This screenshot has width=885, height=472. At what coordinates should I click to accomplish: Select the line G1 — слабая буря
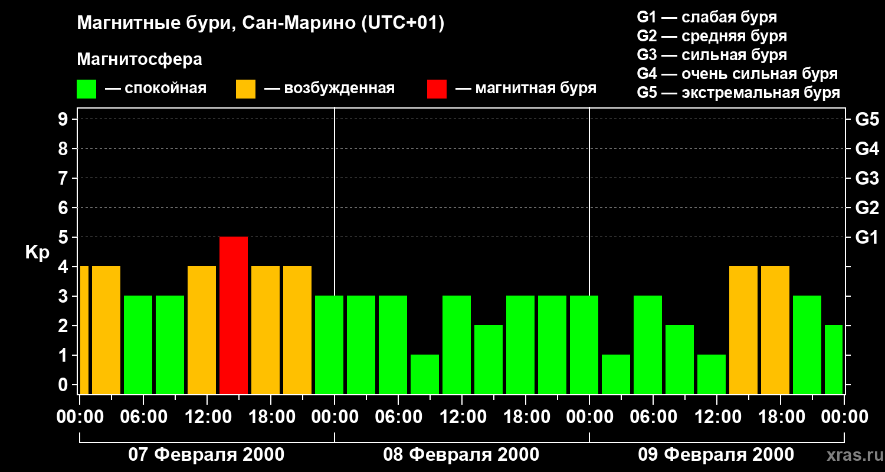(707, 17)
